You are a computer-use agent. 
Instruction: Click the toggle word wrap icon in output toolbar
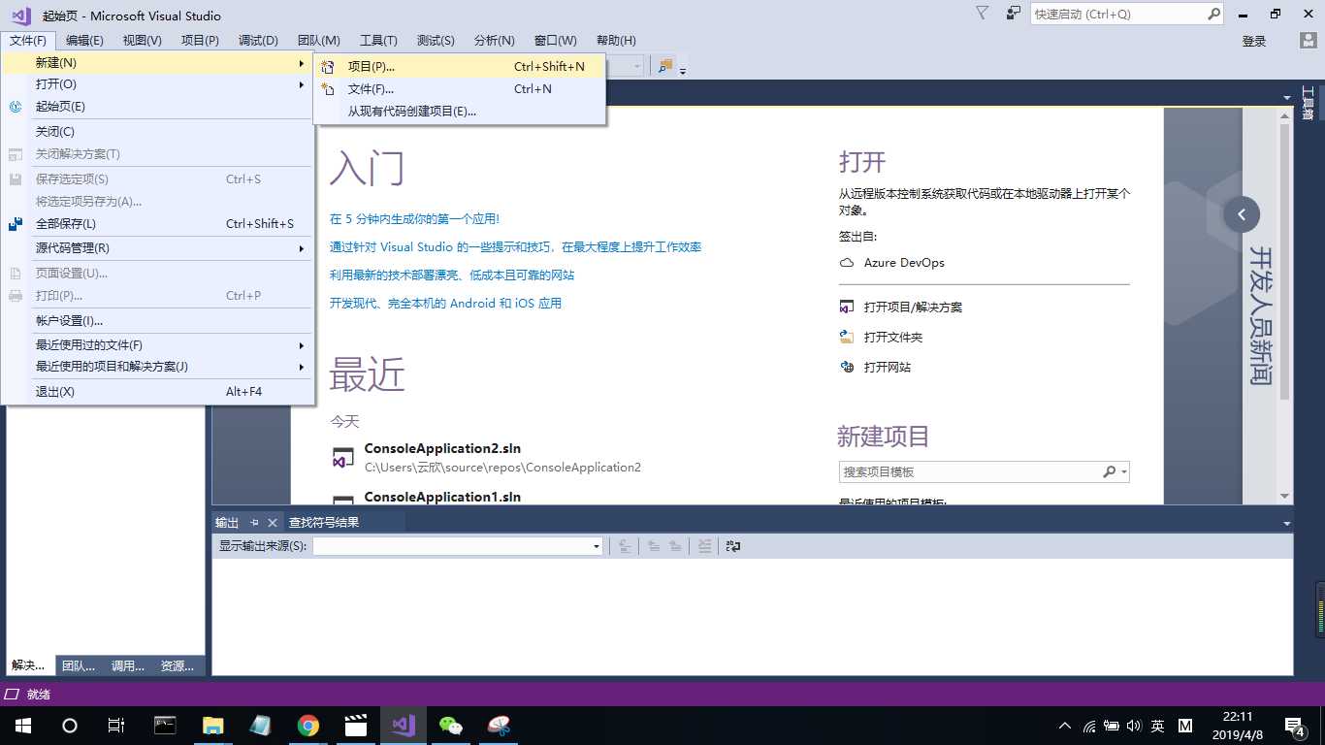pos(733,546)
